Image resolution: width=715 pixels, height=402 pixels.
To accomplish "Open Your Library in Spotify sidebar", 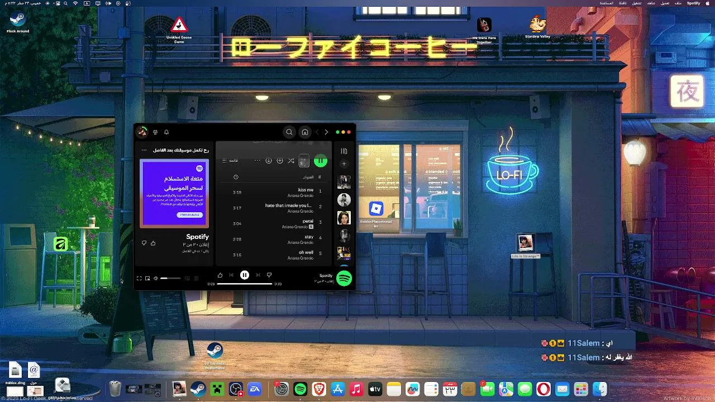I will [x=344, y=151].
